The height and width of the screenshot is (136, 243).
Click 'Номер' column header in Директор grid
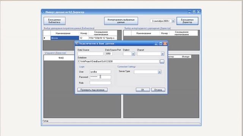[x=164, y=33]
